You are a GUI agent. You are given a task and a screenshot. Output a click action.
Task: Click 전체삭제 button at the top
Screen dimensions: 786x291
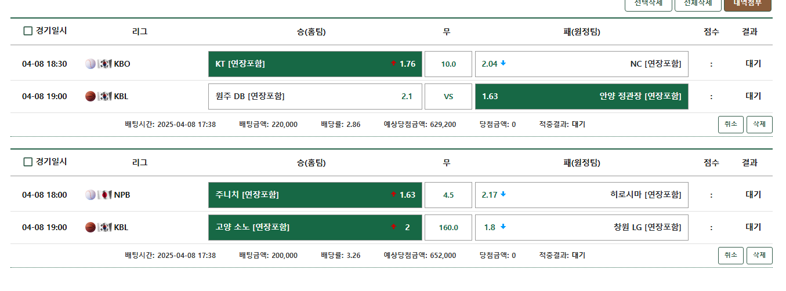pos(698,4)
